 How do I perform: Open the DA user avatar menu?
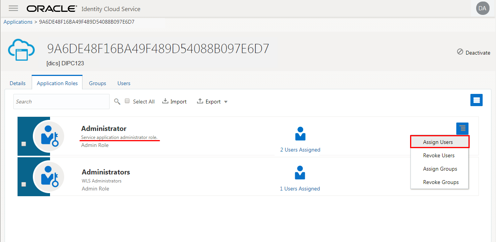click(483, 8)
